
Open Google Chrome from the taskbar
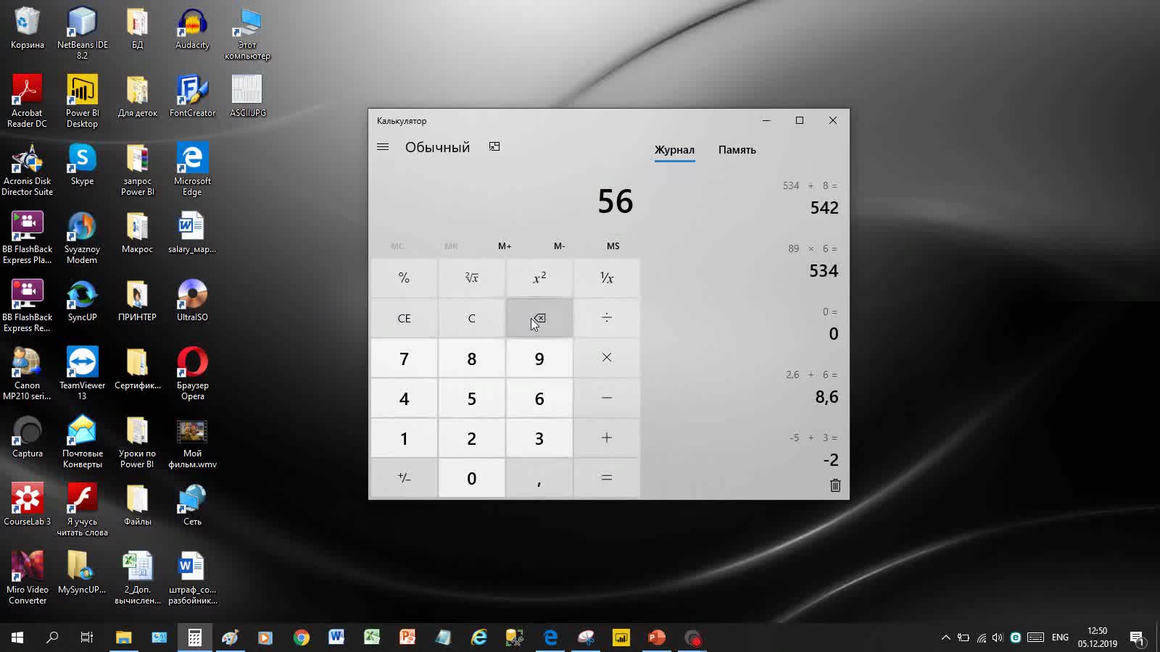point(302,638)
